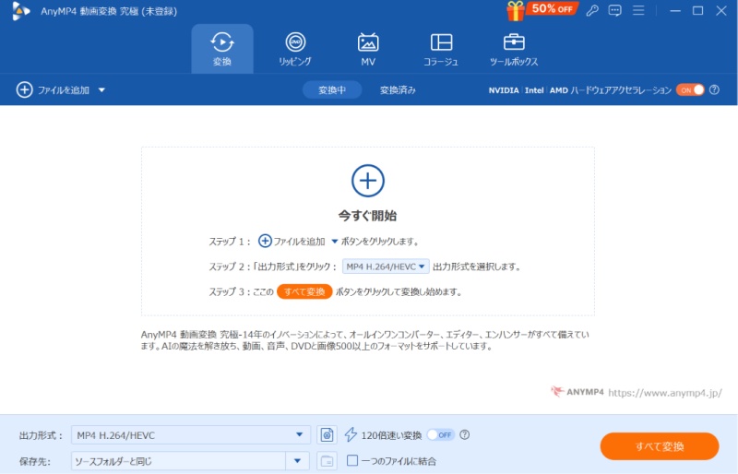
Task: Open the 変換 (Convert) tab
Action: click(x=221, y=49)
